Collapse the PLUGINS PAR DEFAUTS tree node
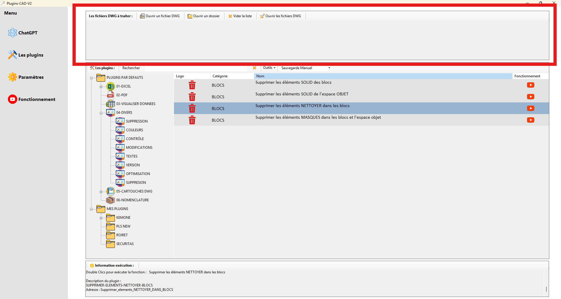Screen dimensions: 561x299 [x=91, y=78]
